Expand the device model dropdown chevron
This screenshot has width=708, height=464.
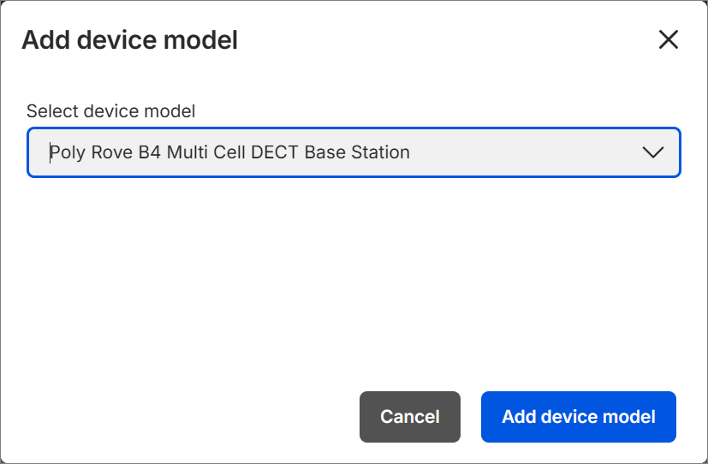click(x=652, y=152)
